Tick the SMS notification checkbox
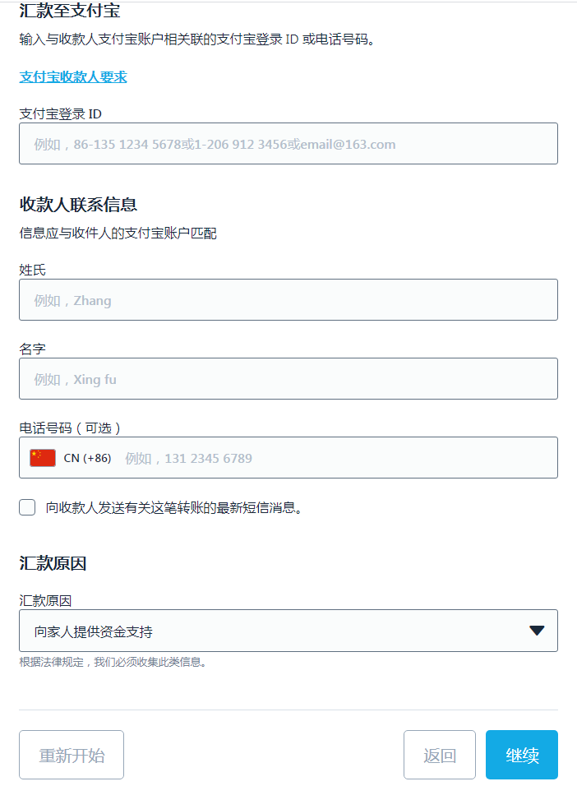This screenshot has width=577, height=786. point(27,507)
